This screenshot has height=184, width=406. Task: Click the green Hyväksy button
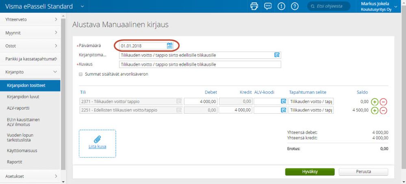point(310,172)
